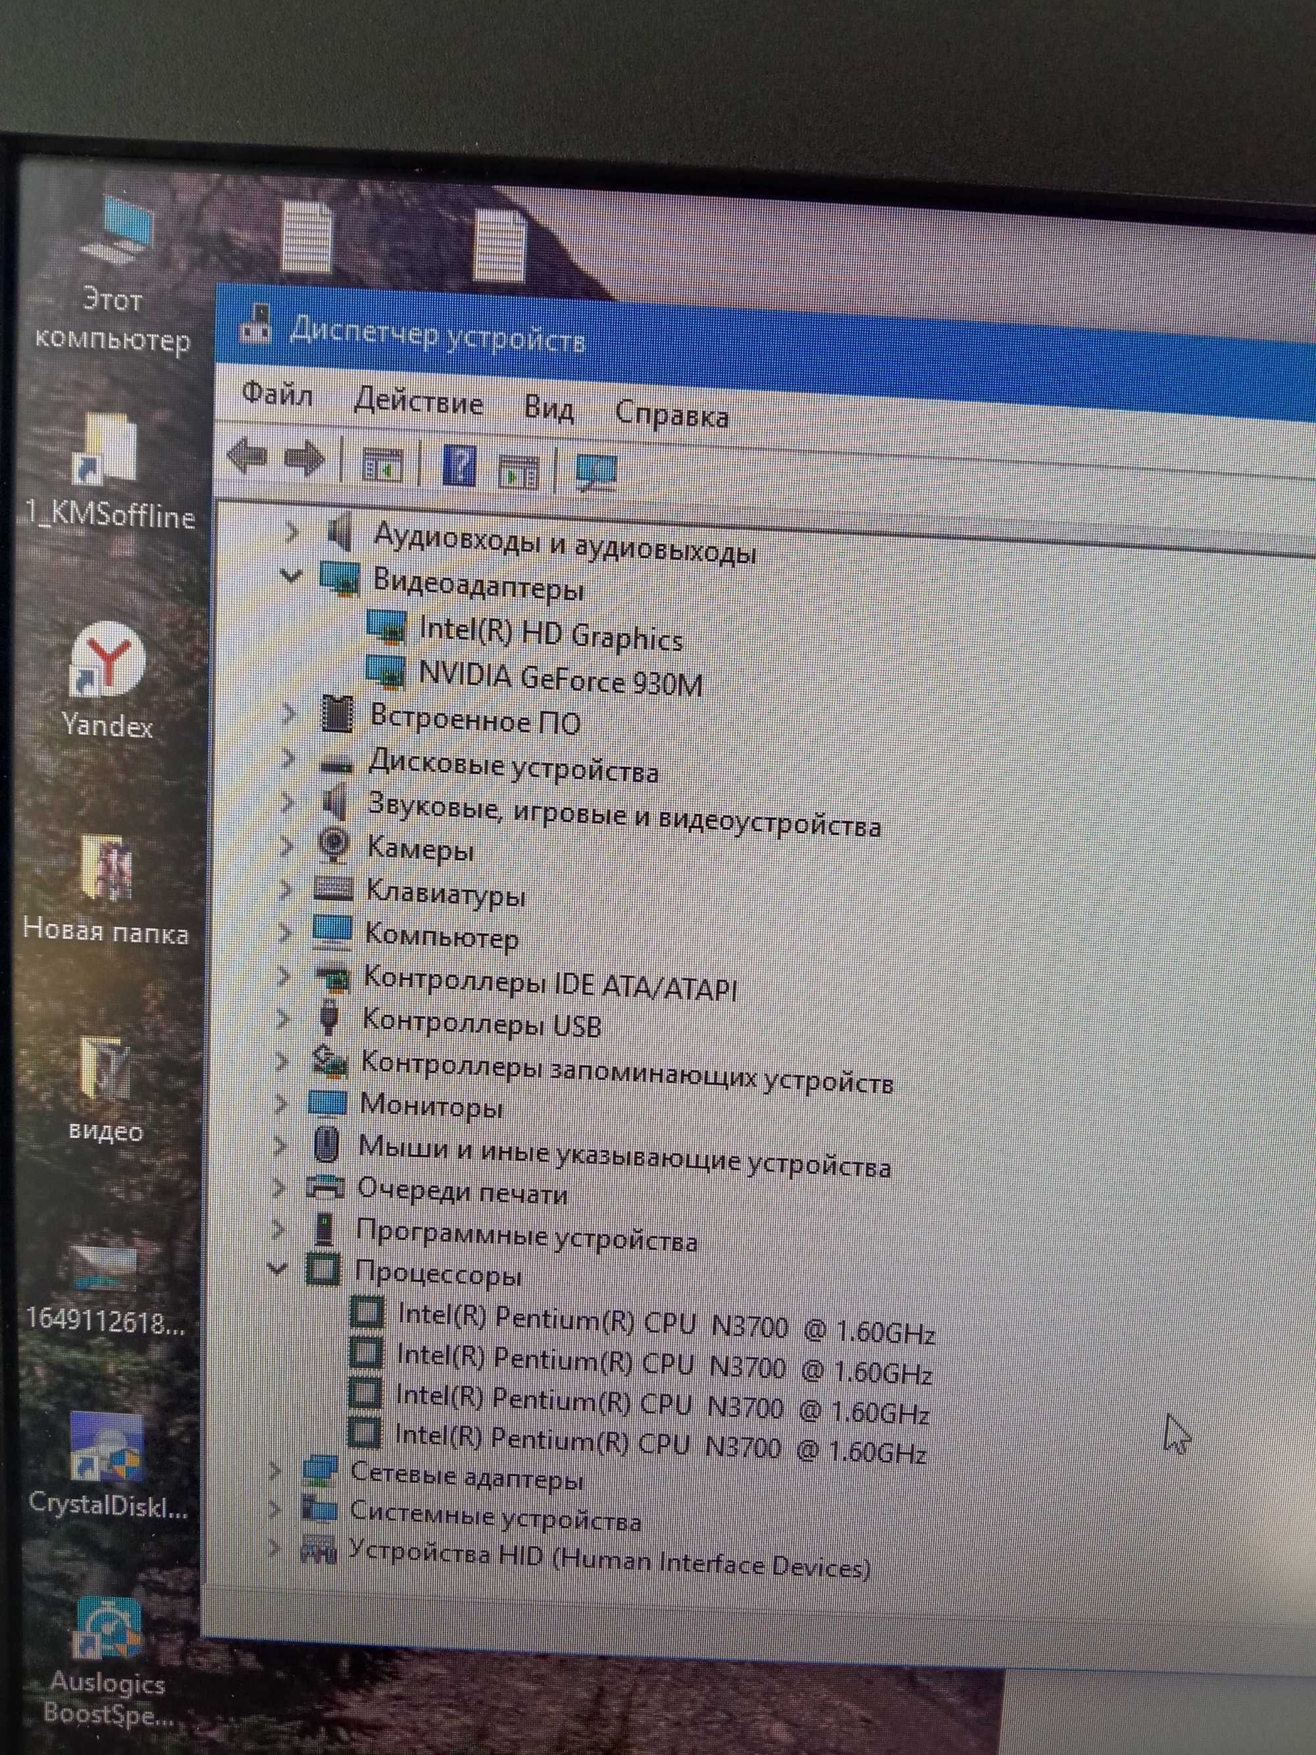Select Контроллеры IDE ATA/ATAPI label
Image resolution: width=1316 pixels, height=1755 pixels.
point(549,983)
